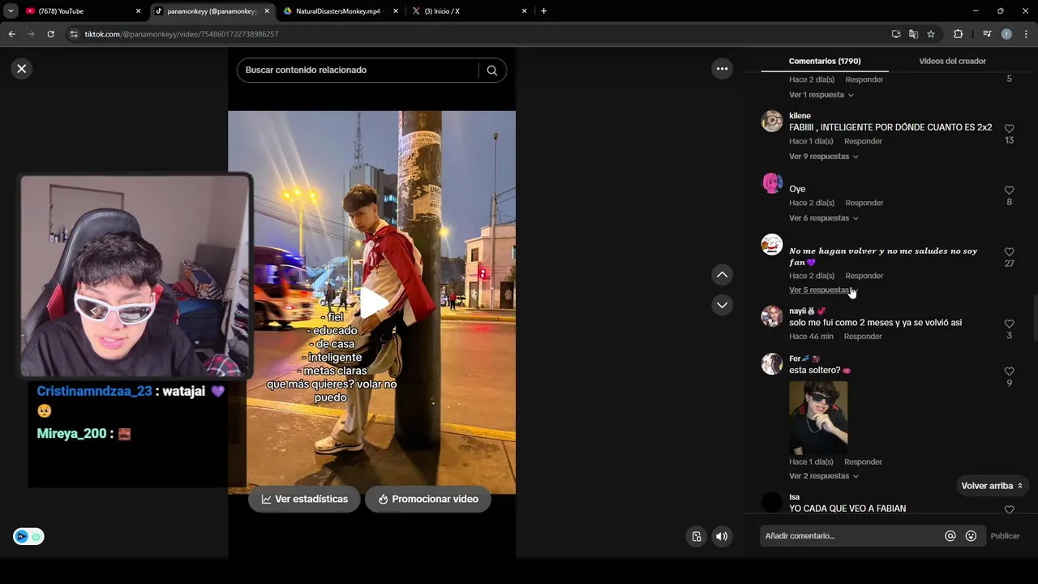Viewport: 1038px width, 584px height.
Task: Click username 'kilene' in comments
Action: [x=800, y=116]
